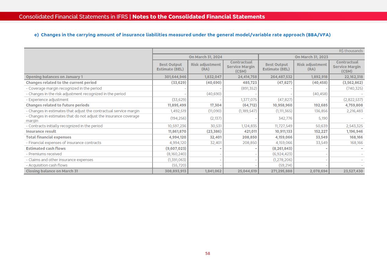Click the section e) heading about insurance liabilities
The image size is (387, 274).
tap(182, 35)
